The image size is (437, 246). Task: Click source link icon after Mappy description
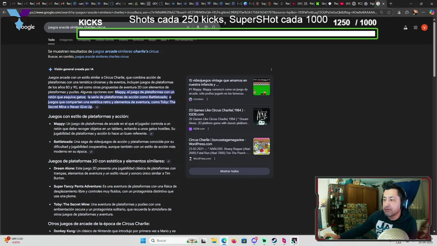(x=151, y=134)
